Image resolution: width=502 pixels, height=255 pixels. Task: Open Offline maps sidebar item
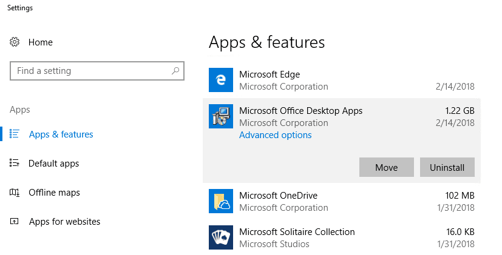click(54, 193)
